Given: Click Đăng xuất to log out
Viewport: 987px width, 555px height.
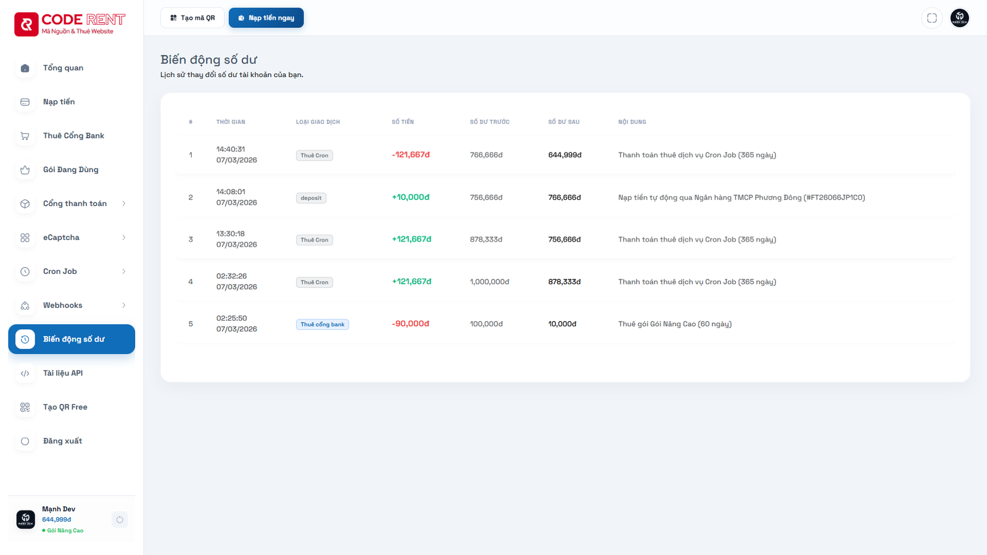Looking at the screenshot, I should 62,441.
